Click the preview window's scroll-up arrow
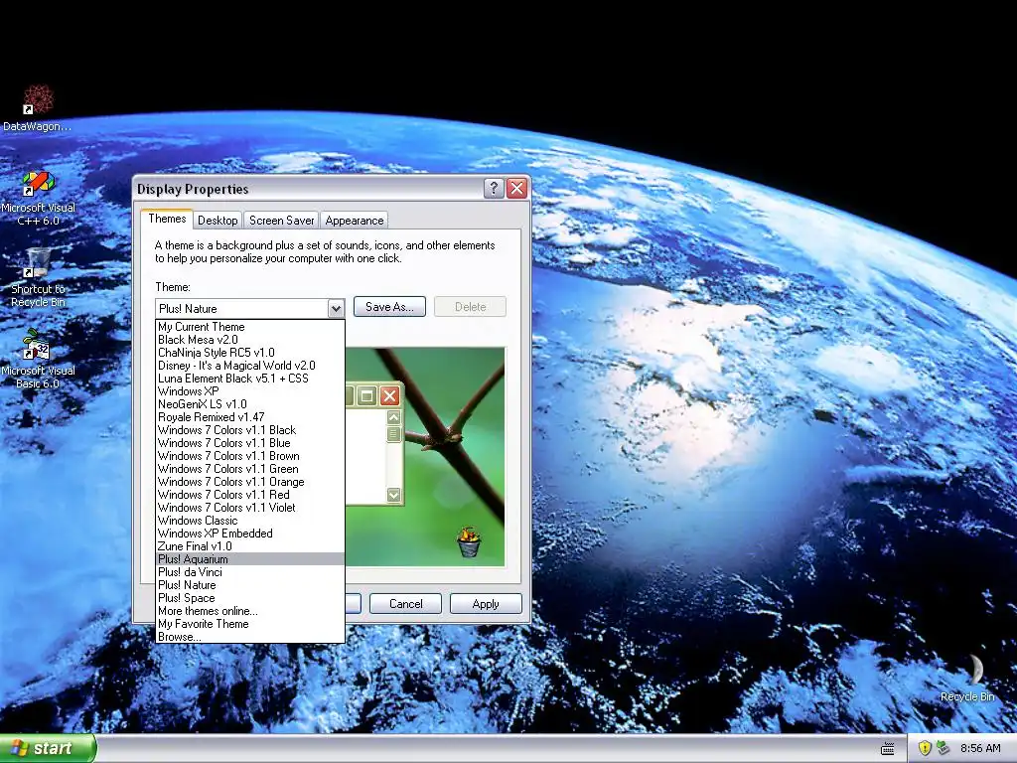Image resolution: width=1017 pixels, height=763 pixels. click(x=393, y=417)
